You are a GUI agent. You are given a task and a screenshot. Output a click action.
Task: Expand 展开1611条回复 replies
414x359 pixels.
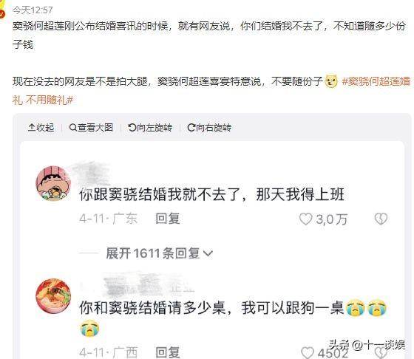click(159, 253)
